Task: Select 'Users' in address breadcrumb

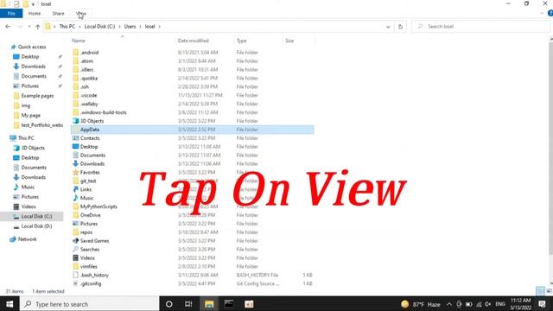Action: pos(130,27)
